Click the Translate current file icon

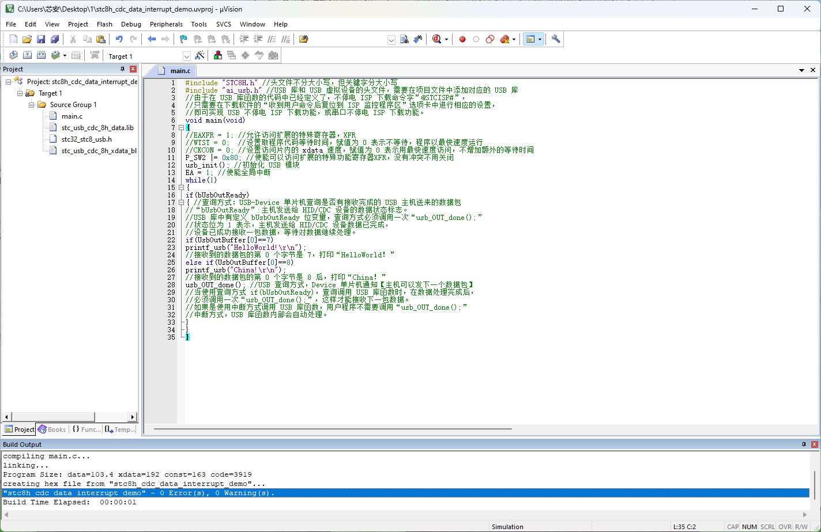(13, 55)
